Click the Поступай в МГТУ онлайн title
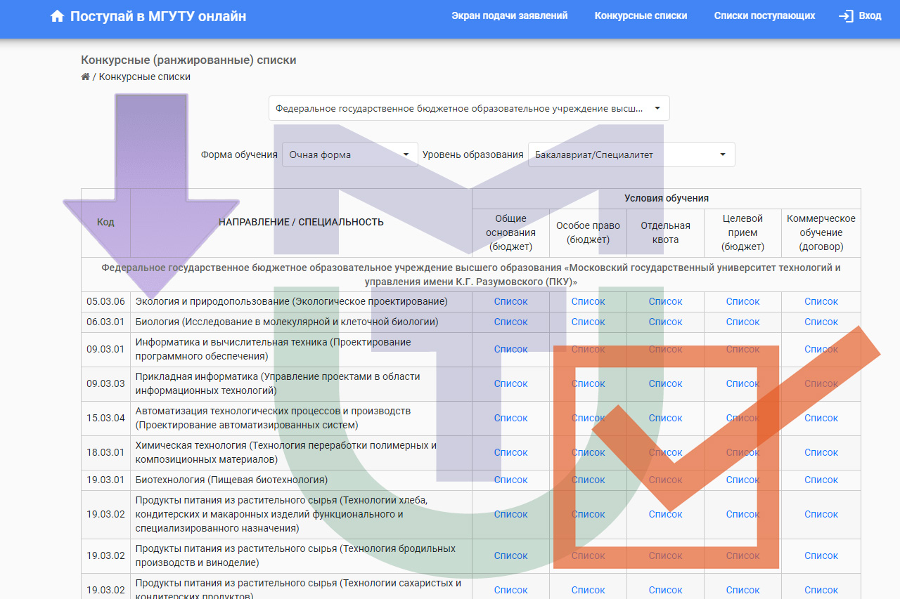900x599 pixels. (x=158, y=16)
